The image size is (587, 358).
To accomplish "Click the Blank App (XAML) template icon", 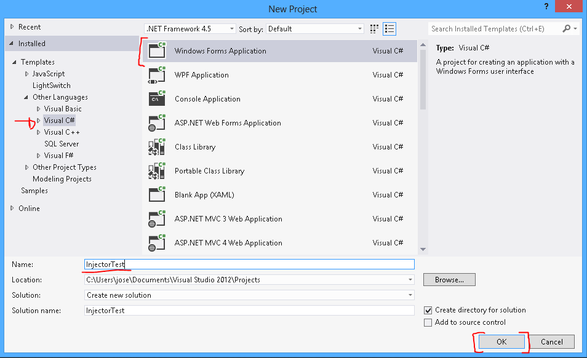I will 158,195.
